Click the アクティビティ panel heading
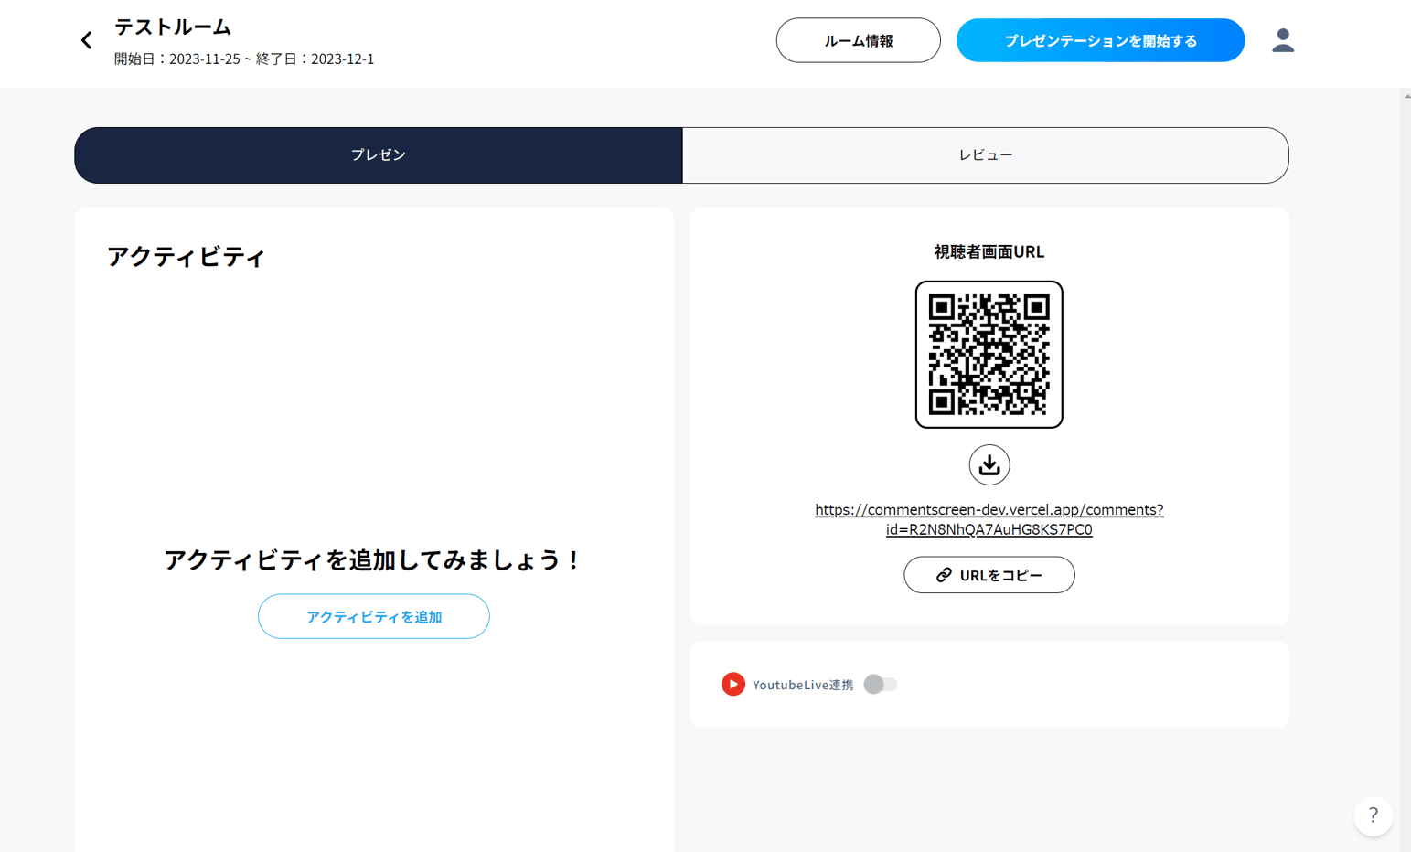1411x852 pixels. pos(186,257)
